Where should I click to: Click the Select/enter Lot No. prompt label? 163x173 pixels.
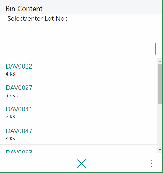click(x=37, y=18)
